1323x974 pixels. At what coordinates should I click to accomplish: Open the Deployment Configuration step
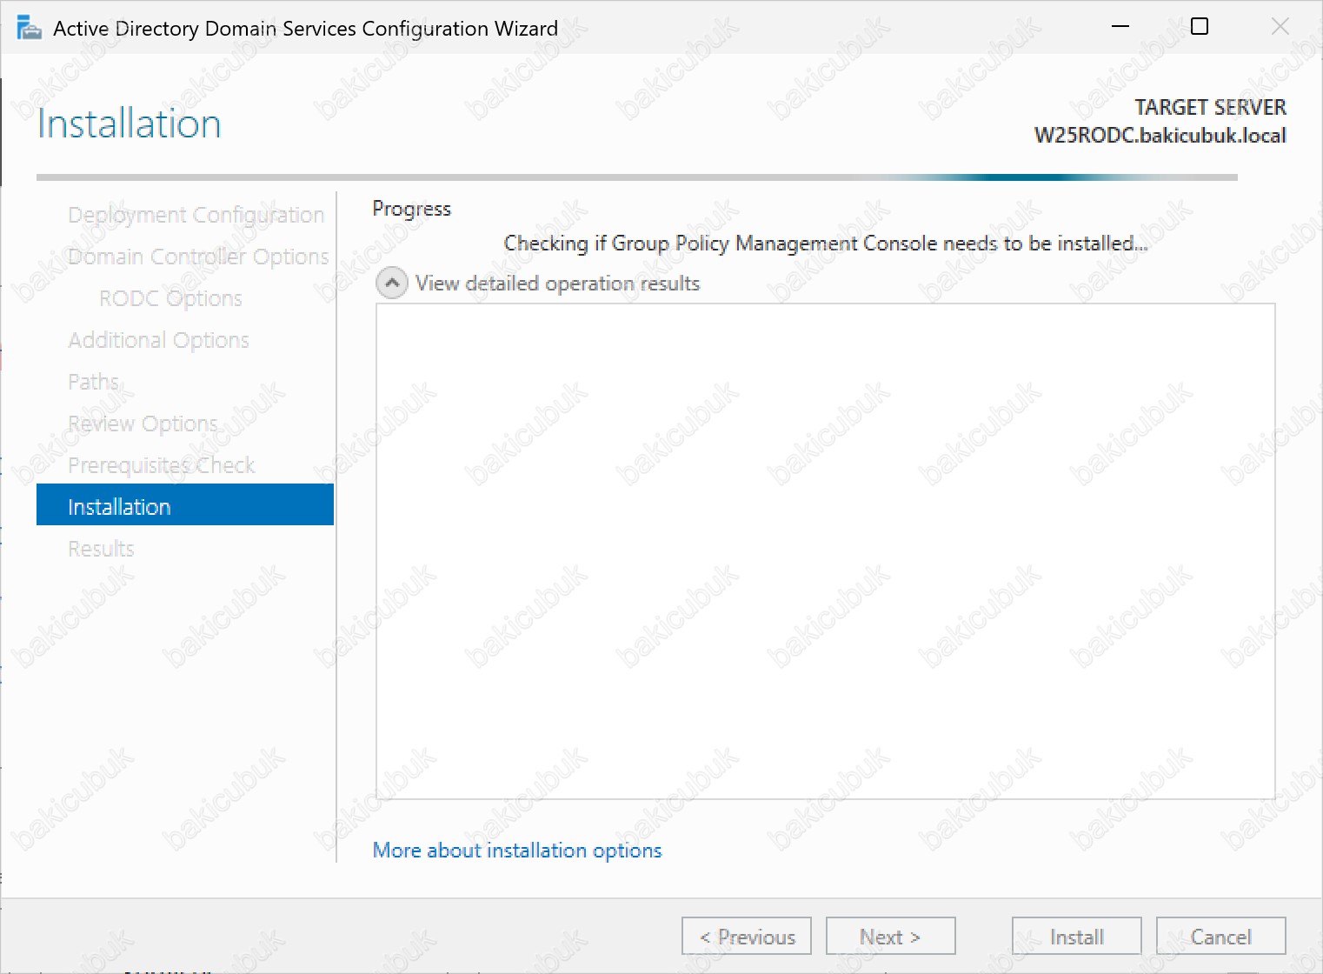(196, 215)
